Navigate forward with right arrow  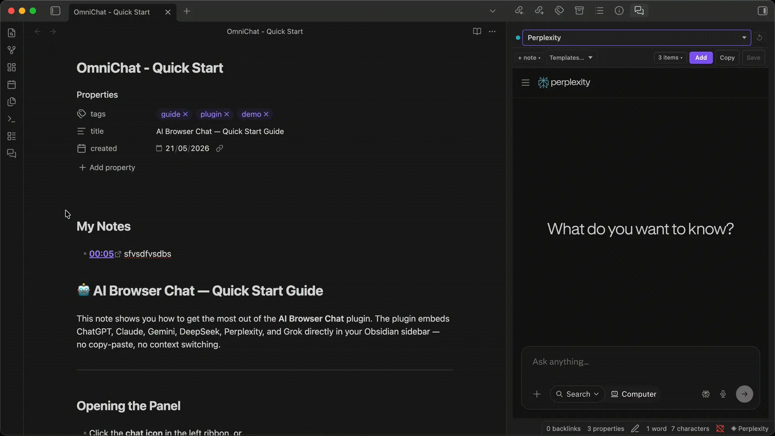click(52, 31)
